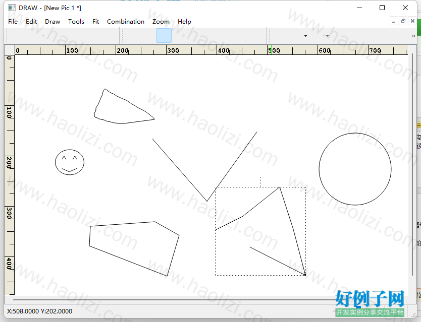The width and height of the screenshot is (421, 322).
Task: Open the Edit menu
Action: point(31,22)
